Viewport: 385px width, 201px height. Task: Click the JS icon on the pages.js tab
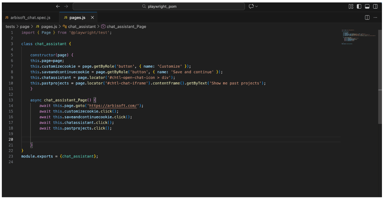65,17
